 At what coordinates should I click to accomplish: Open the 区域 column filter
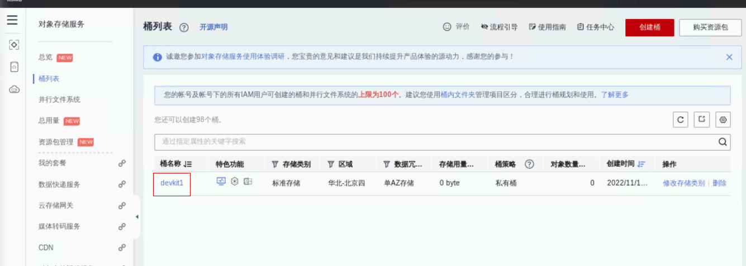[331, 165]
